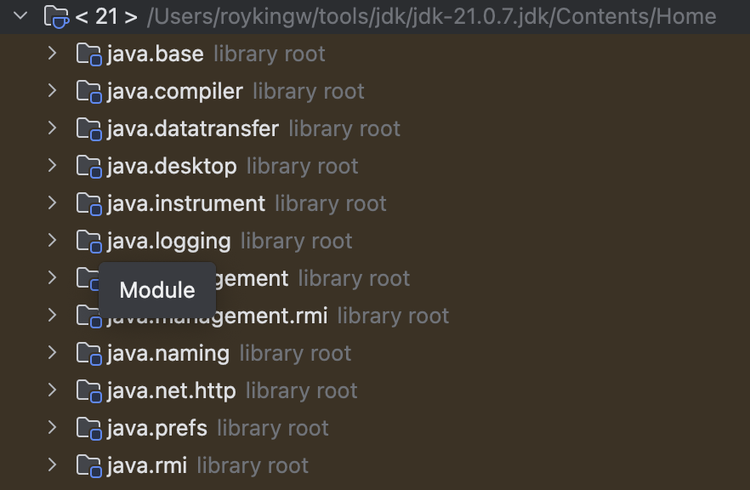This screenshot has height=490, width=750.
Task: Select the java.naming library entry
Action: point(168,354)
